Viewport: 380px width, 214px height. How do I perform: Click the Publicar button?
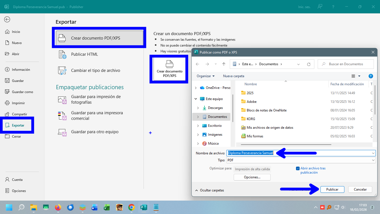coord(332,189)
